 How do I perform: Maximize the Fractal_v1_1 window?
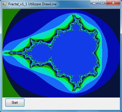pyautogui.click(x=102, y=3)
